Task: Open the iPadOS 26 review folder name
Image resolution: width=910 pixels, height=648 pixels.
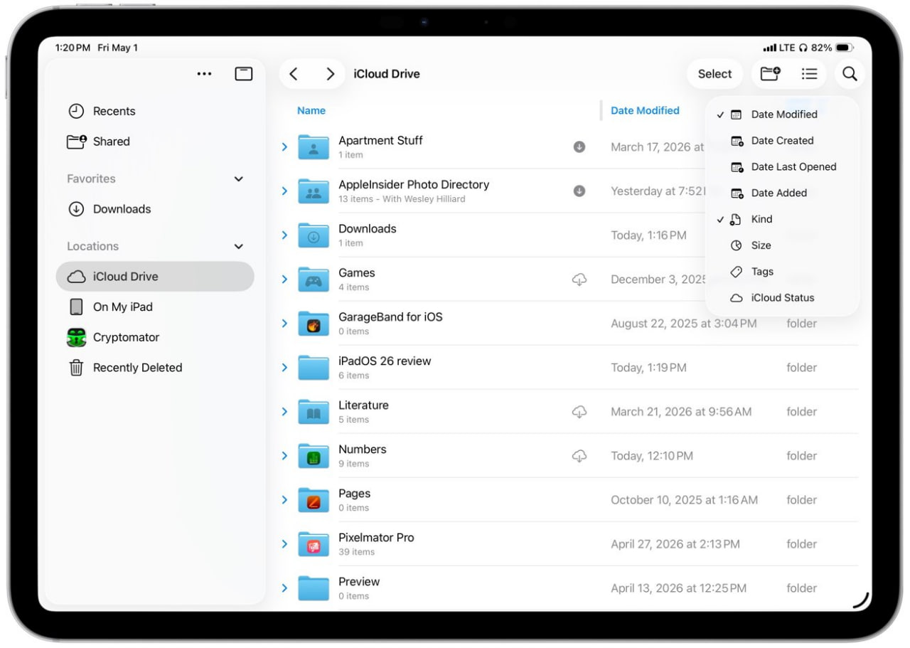Action: (x=385, y=361)
